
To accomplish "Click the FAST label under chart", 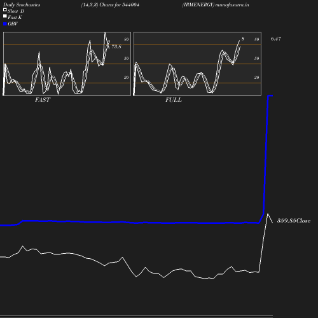I will click(x=43, y=100).
